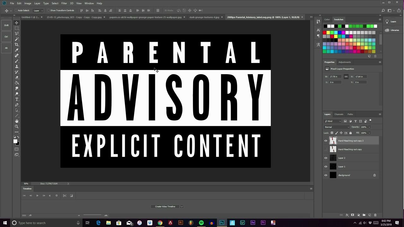Hide the Background layer

pyautogui.click(x=326, y=175)
